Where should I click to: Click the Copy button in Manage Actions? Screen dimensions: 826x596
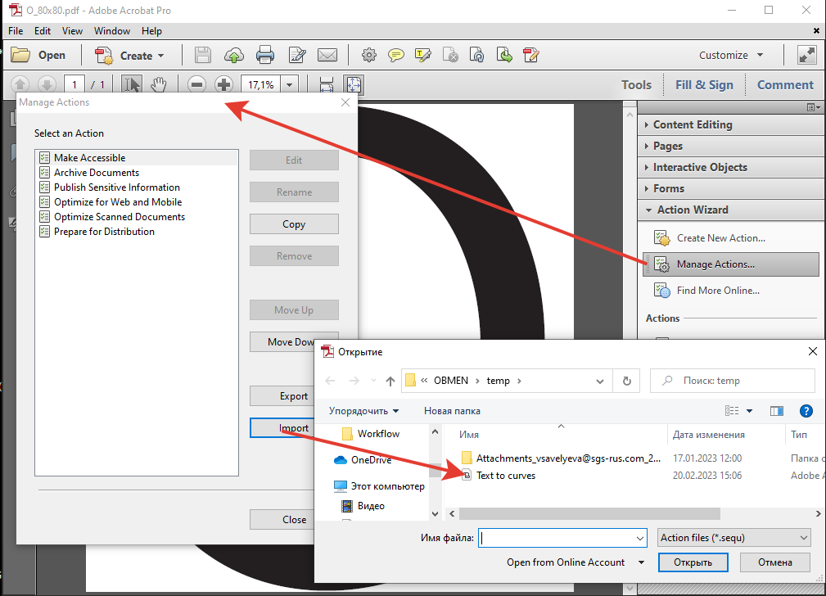294,224
